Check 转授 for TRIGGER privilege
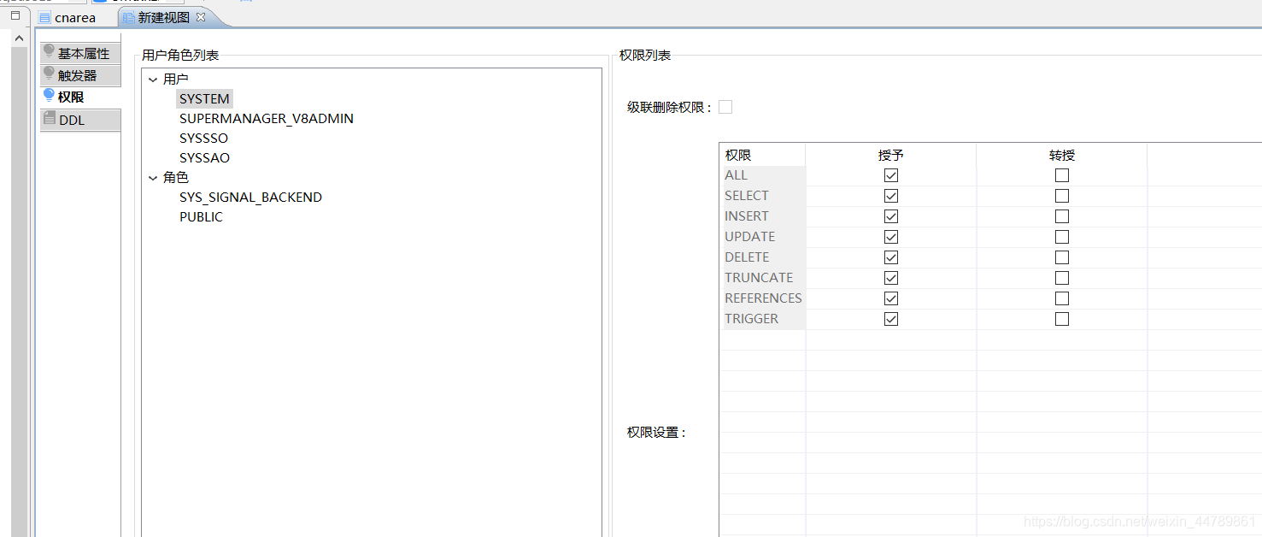Viewport: 1262px width, 537px height. pyautogui.click(x=1062, y=319)
